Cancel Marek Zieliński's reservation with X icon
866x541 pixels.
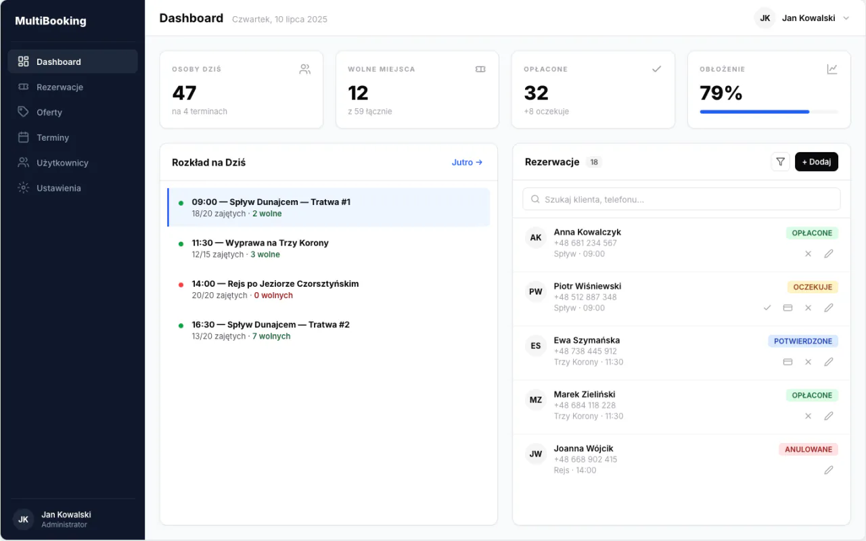808,416
